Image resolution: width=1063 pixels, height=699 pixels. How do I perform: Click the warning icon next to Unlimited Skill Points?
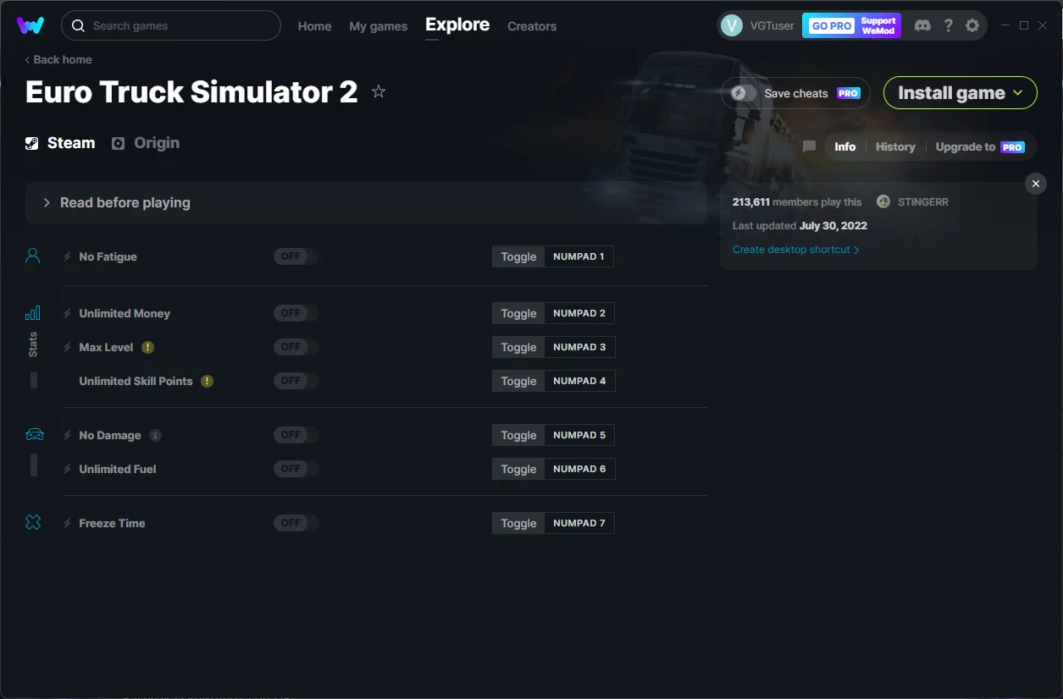pos(208,381)
